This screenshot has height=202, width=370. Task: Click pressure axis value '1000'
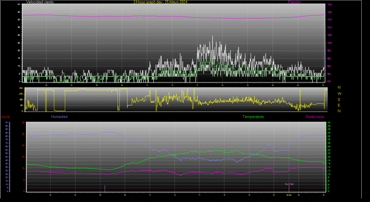pos(329,43)
